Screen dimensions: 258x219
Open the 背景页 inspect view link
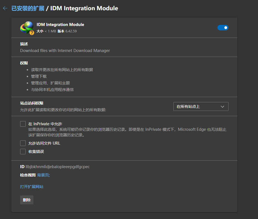click(43, 175)
